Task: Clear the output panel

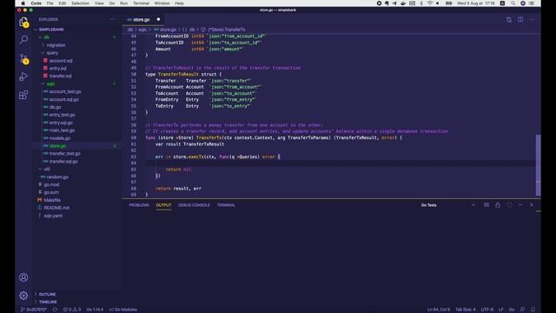Action: [x=486, y=205]
